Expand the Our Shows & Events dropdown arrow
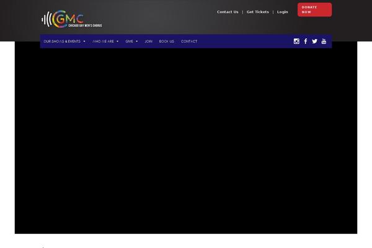The width and height of the screenshot is (372, 248). click(84, 42)
